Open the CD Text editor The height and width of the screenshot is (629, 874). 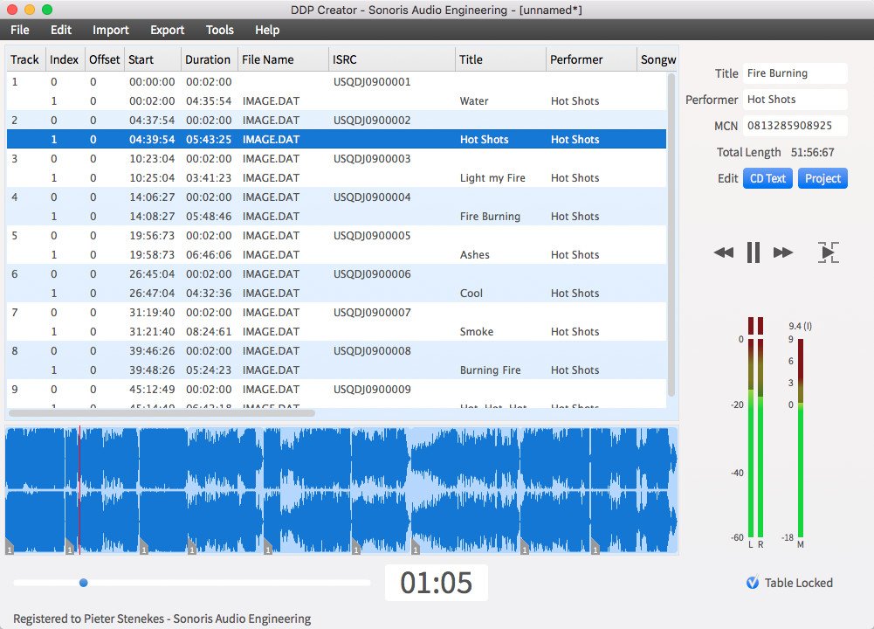(767, 178)
